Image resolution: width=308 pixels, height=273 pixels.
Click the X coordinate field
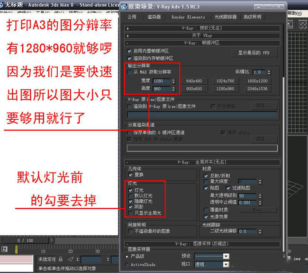(91, 259)
